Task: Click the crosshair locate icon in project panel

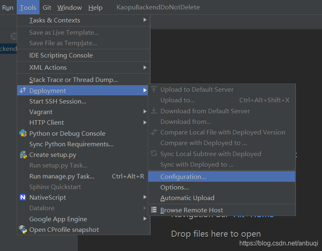Action: click(x=14, y=36)
